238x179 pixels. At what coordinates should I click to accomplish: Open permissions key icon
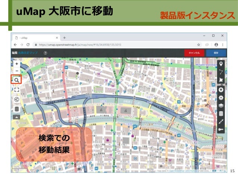[x=221, y=129]
